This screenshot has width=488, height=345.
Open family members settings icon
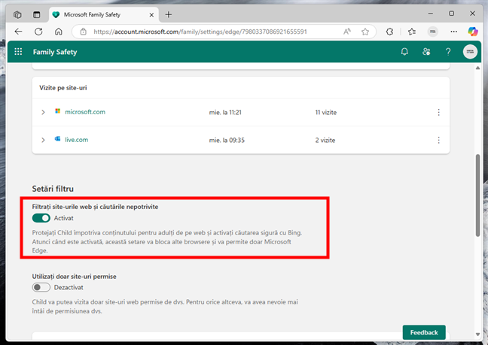click(426, 52)
